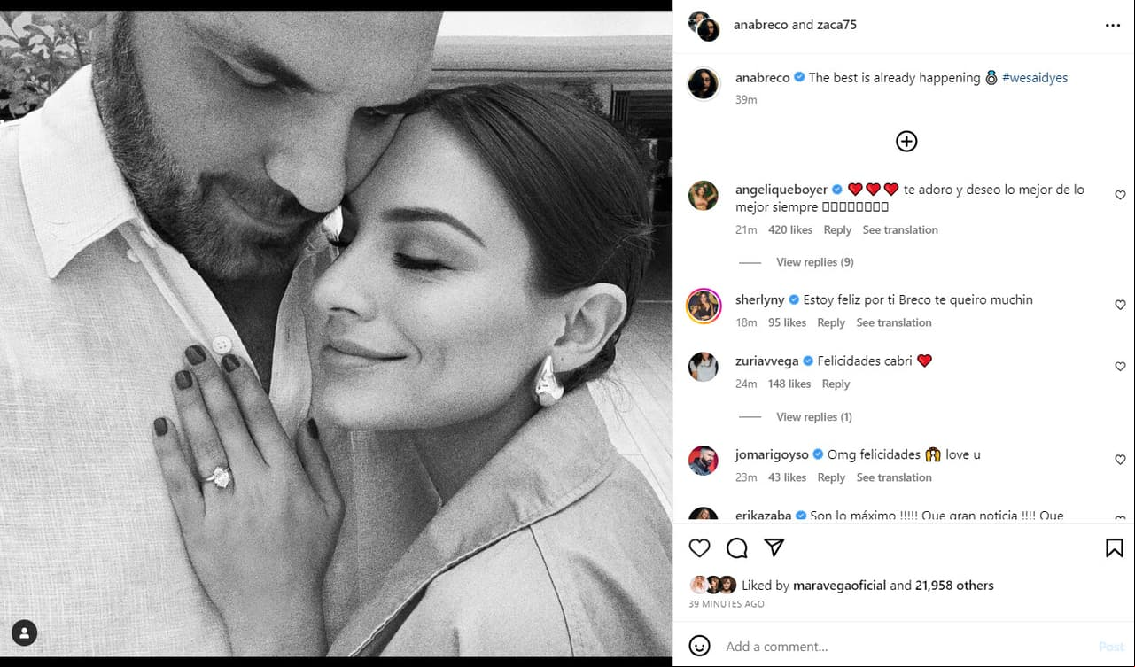Like angeliqueboyer's comment heart
Screen dimensions: 1135x667
pos(1120,195)
